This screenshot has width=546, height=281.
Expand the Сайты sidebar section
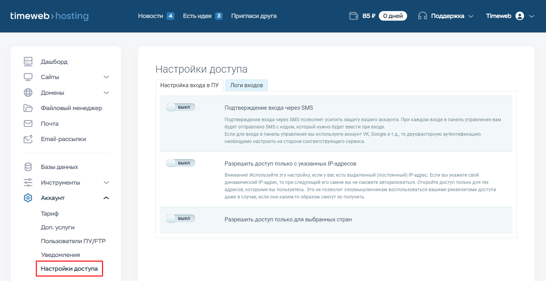tap(106, 77)
